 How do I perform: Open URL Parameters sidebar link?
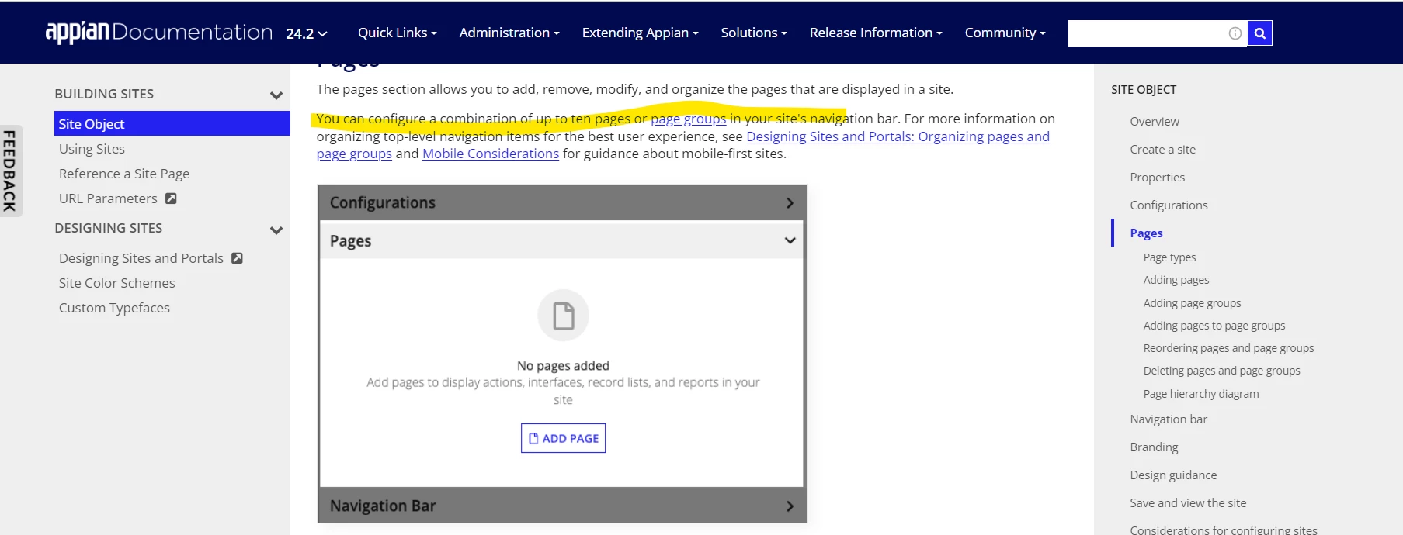pos(108,198)
